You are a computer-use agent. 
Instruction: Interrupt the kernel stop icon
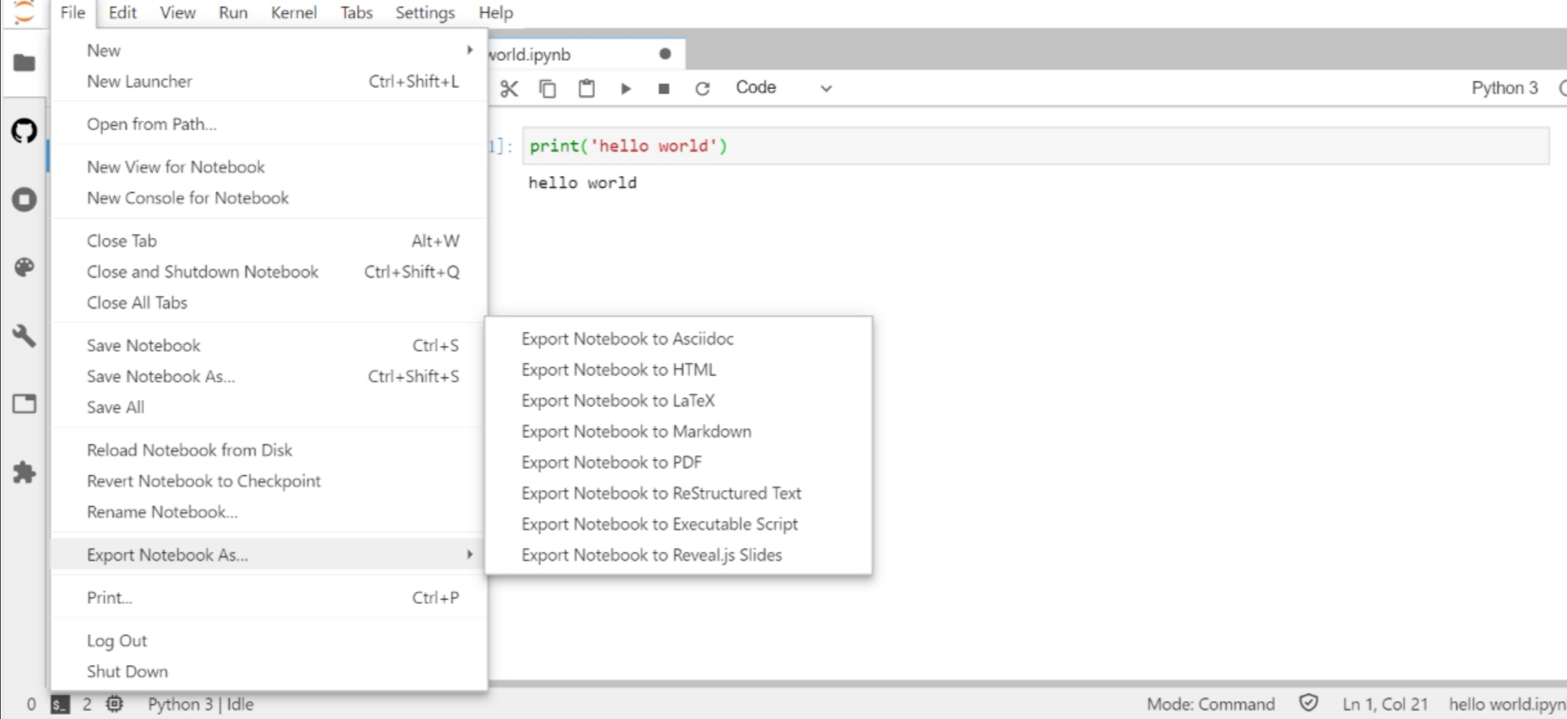[664, 88]
